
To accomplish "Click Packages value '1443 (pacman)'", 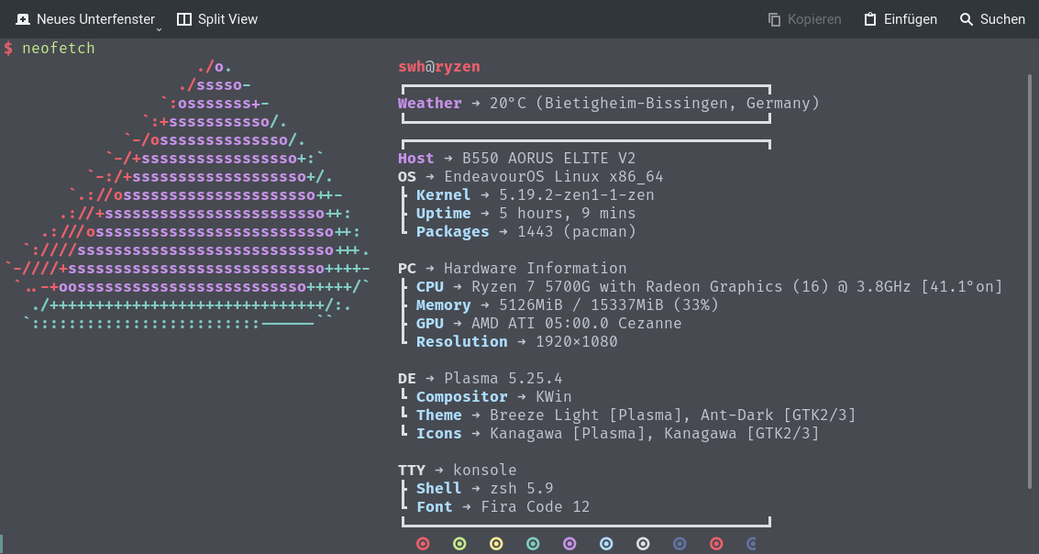I will click(577, 232).
